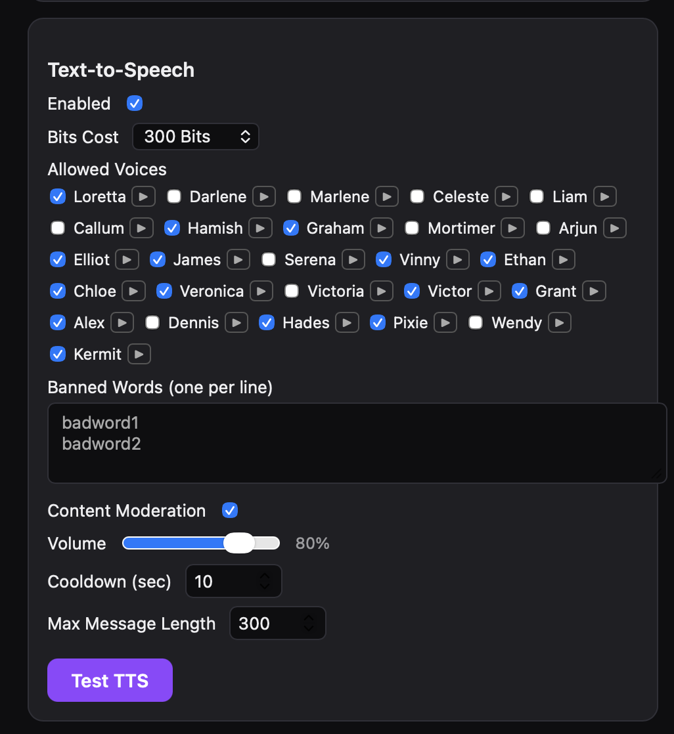Play the Victoria voice demo
Screen dimensions: 674x734
click(382, 291)
